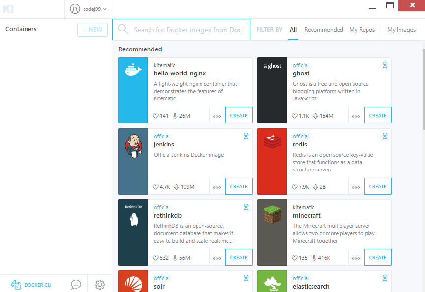Click the redis image title
The height and width of the screenshot is (292, 425).
pos(300,145)
